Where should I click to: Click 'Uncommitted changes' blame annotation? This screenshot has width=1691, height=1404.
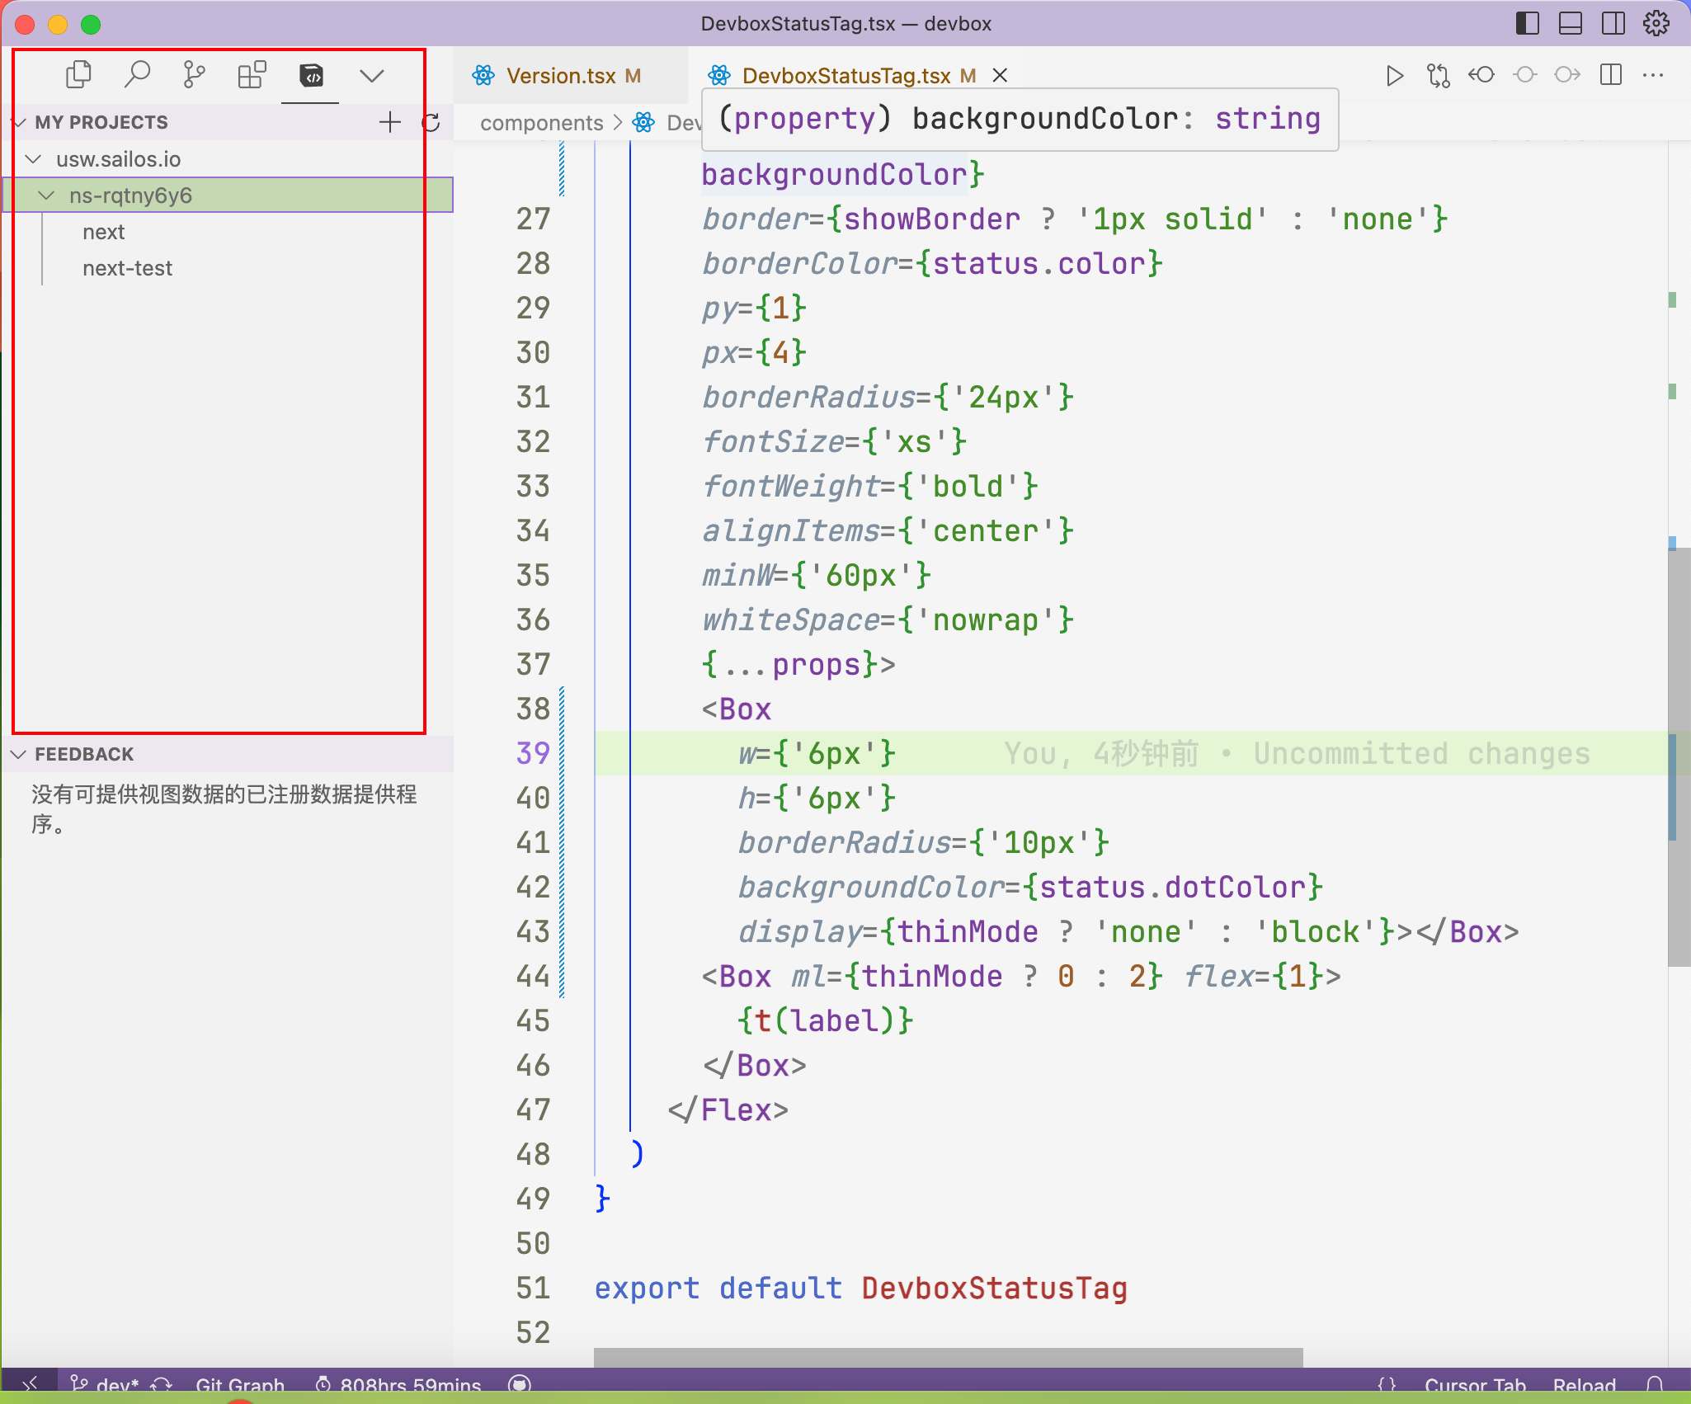tap(1422, 753)
